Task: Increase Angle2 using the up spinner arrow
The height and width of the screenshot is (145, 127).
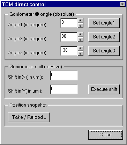Action: click(81, 35)
